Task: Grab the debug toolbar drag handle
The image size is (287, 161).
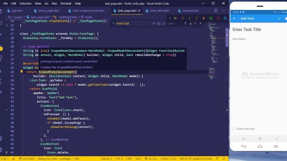Action: pos(170,18)
